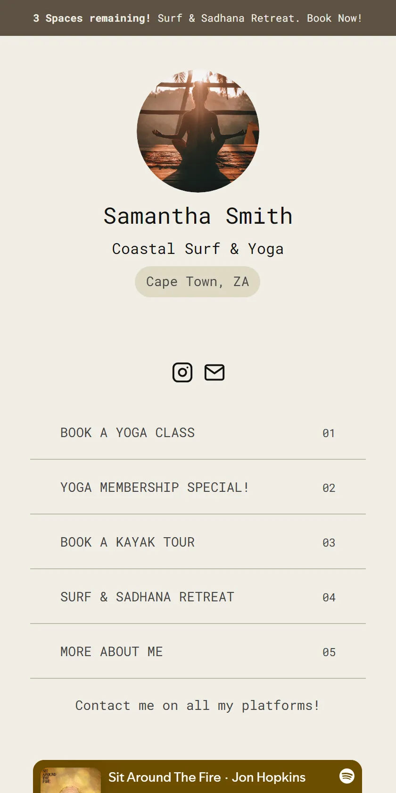
Task: Go to Surf & Sadhana Retreat link
Action: pos(198,597)
